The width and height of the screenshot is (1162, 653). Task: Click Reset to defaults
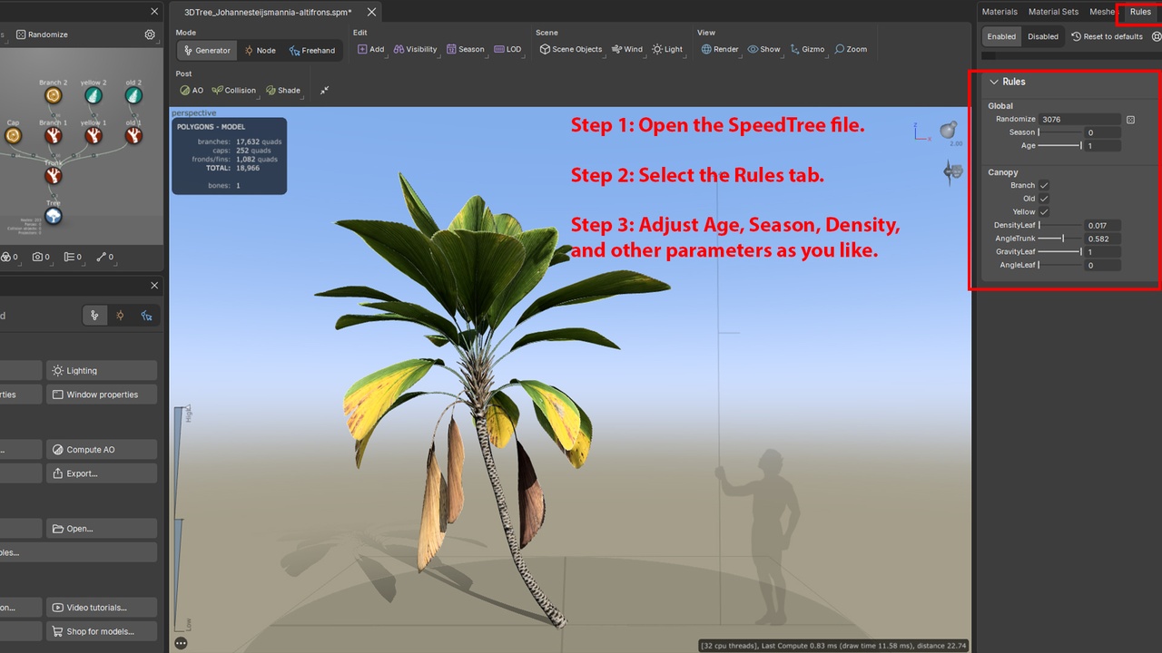[1107, 36]
